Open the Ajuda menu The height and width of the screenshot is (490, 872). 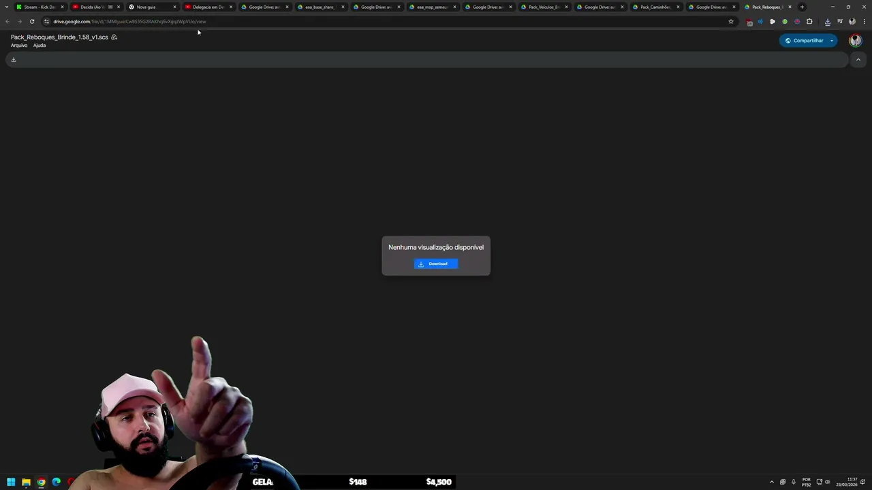point(40,46)
